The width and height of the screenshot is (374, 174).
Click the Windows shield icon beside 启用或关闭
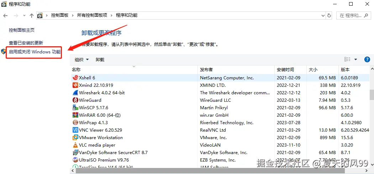pyautogui.click(x=4, y=52)
